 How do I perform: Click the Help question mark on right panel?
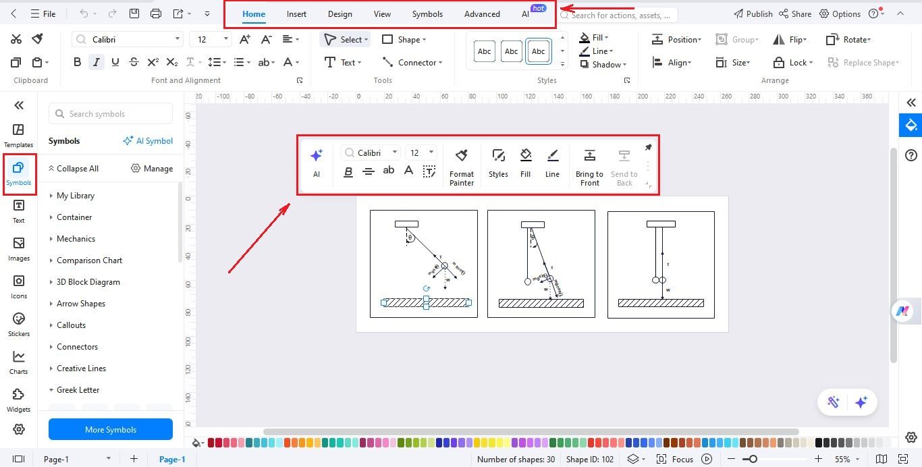coord(911,155)
